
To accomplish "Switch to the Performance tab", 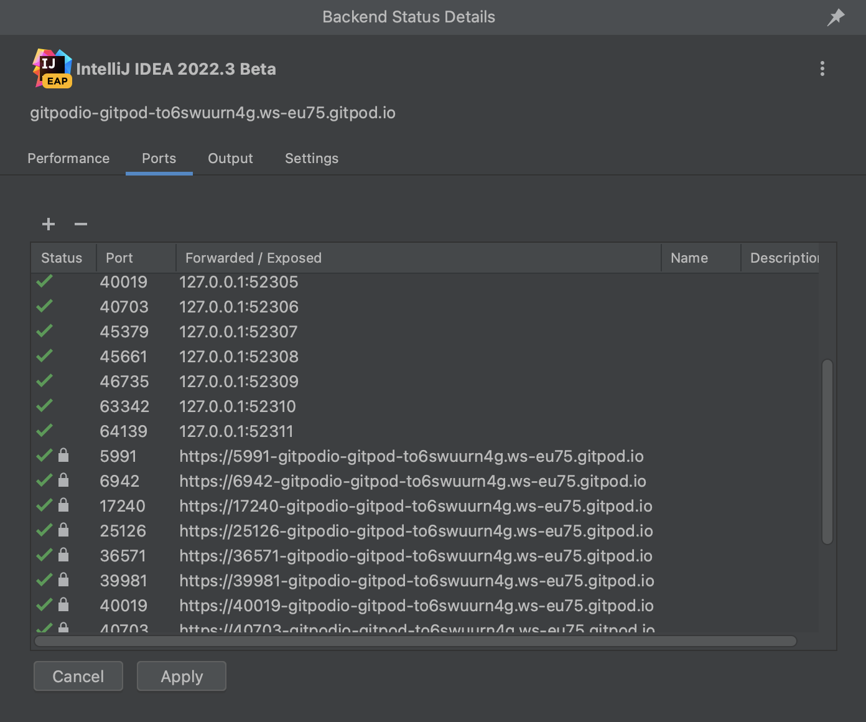I will (68, 158).
